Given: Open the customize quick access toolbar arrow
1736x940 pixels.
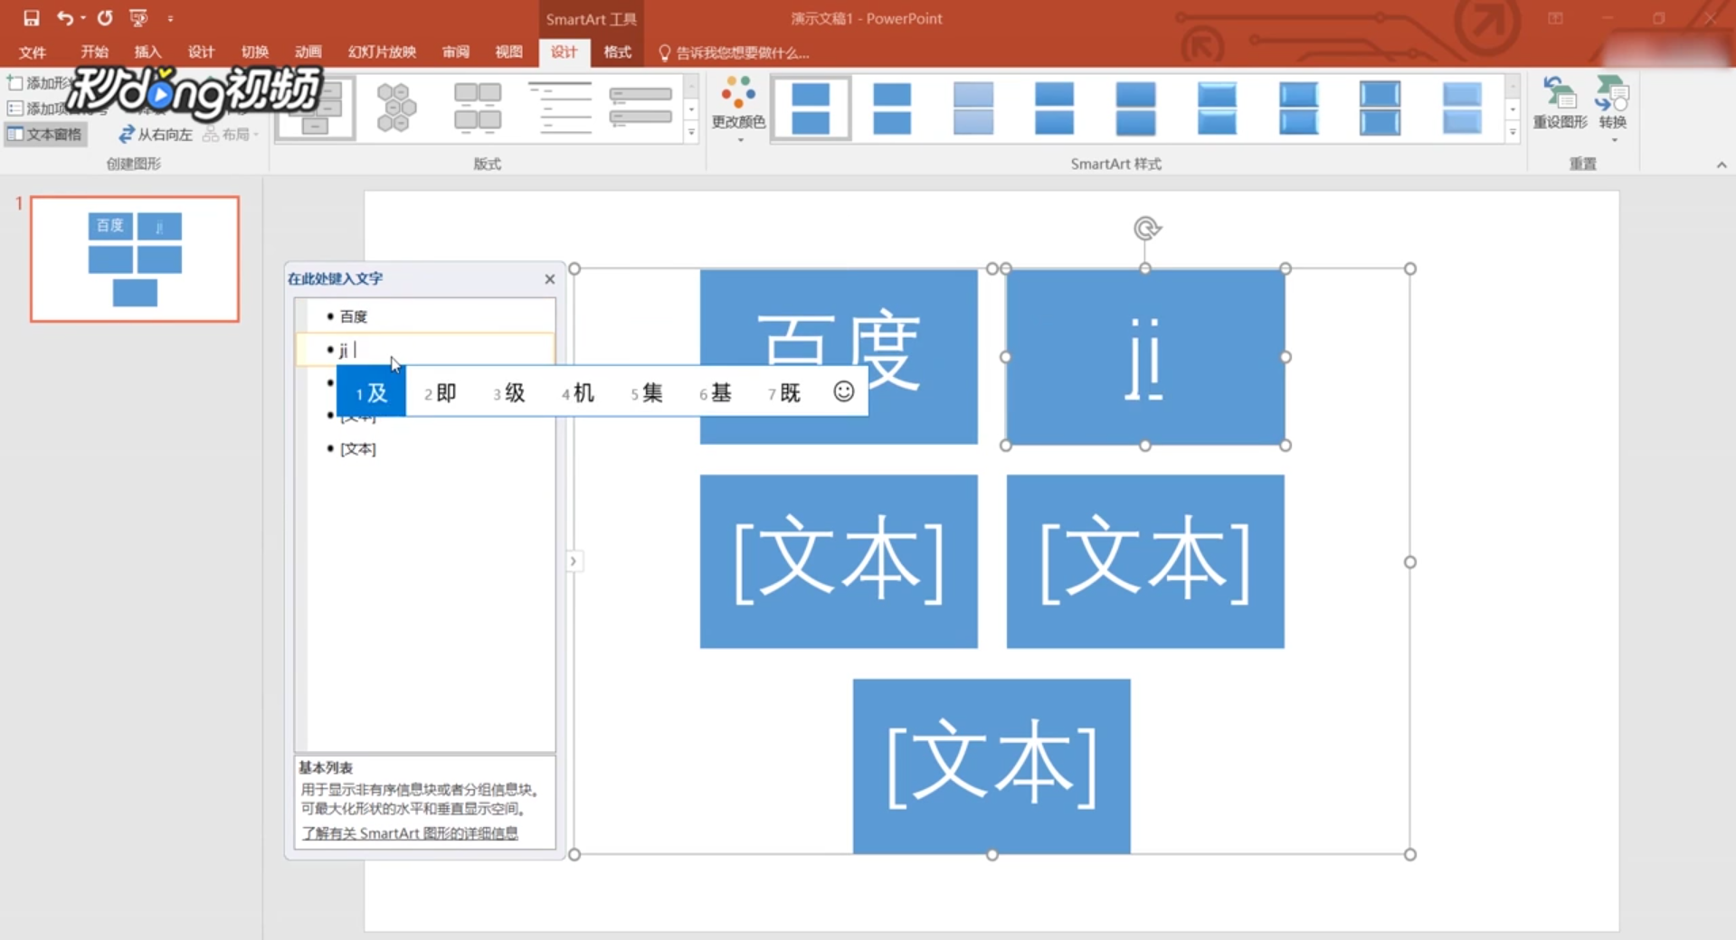Looking at the screenshot, I should [170, 19].
